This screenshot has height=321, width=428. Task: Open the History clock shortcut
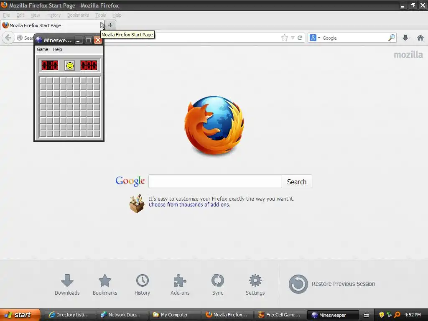(x=142, y=285)
